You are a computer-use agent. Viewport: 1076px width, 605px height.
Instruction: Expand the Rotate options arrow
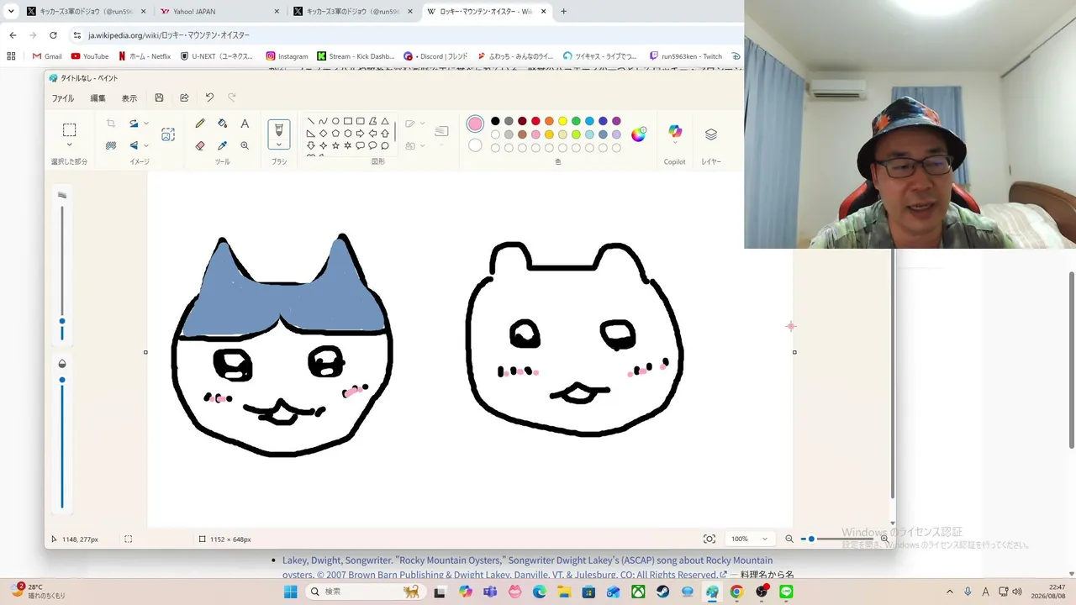(x=146, y=124)
